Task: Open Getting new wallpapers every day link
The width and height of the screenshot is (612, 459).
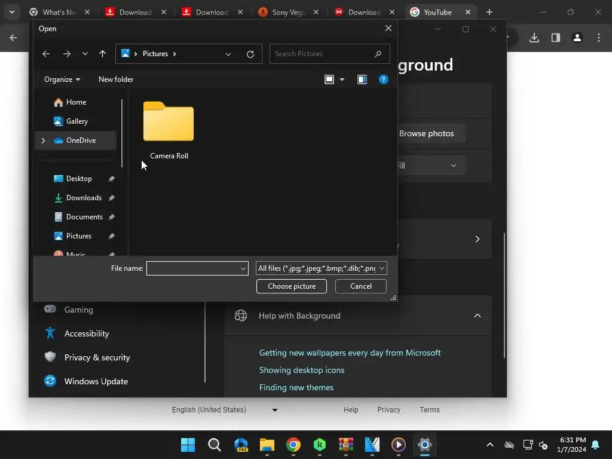Action: click(350, 353)
